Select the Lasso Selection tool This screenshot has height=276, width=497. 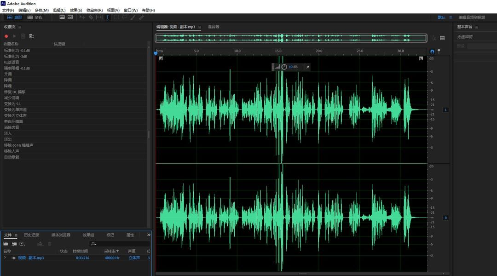tap(125, 17)
